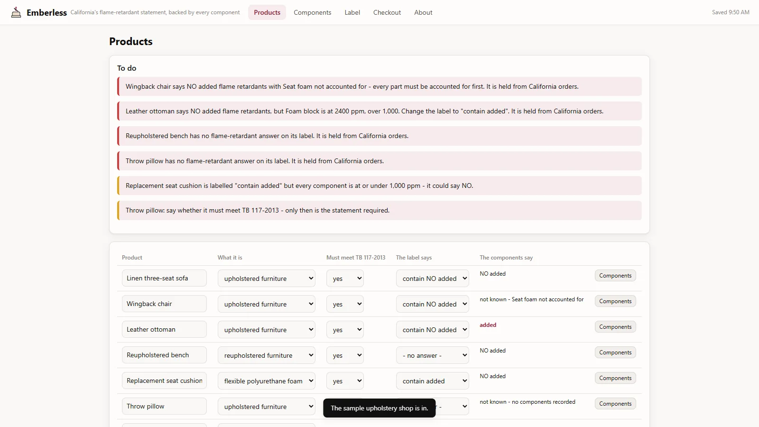Open the Components tab
759x427 pixels.
tap(312, 12)
